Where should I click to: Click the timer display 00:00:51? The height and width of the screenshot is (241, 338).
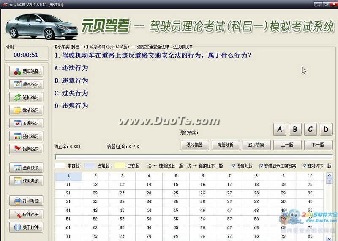[26, 55]
